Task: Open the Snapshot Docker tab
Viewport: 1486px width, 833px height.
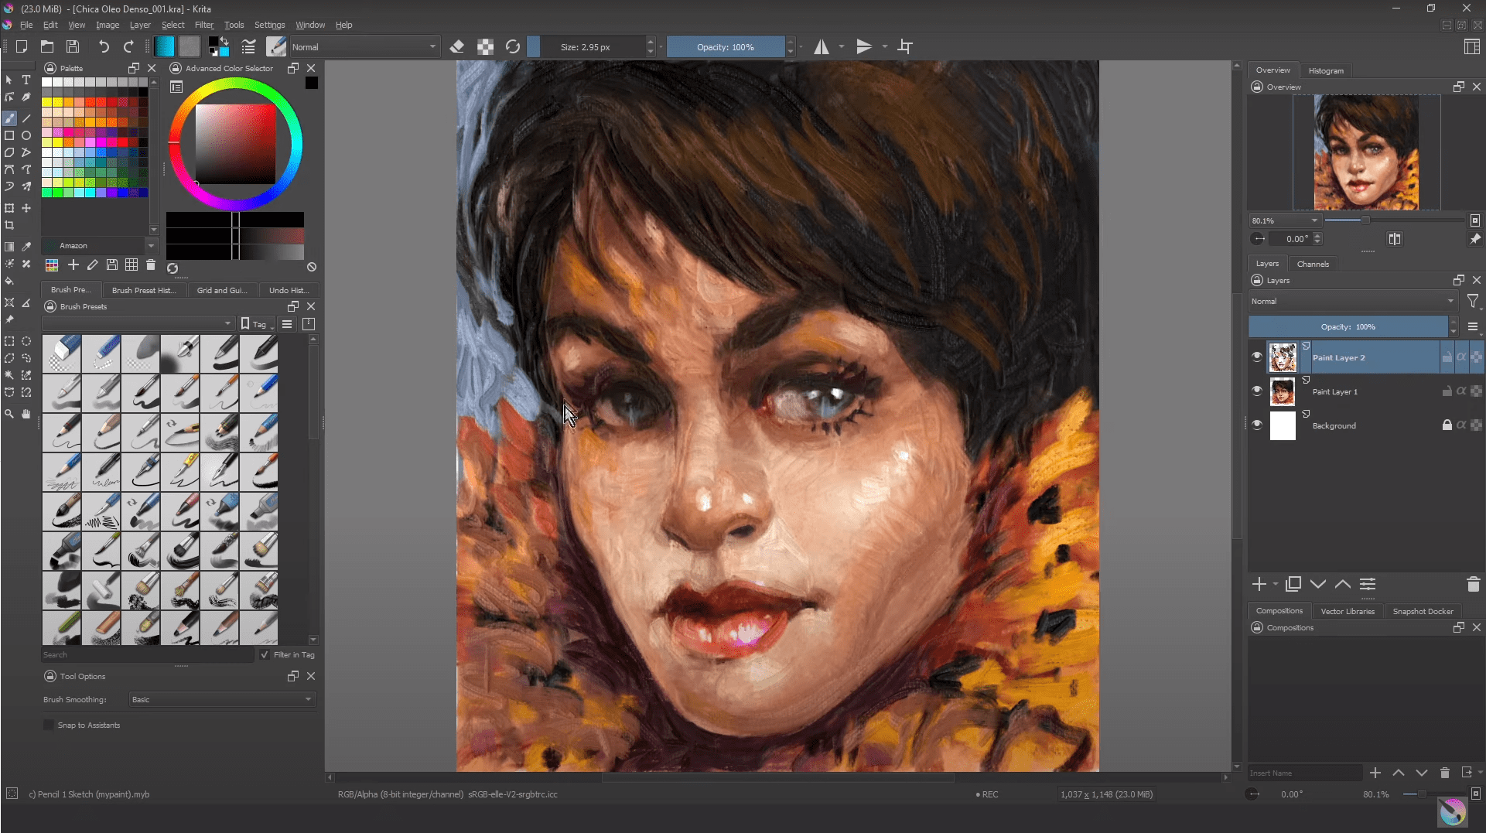Action: coord(1423,611)
